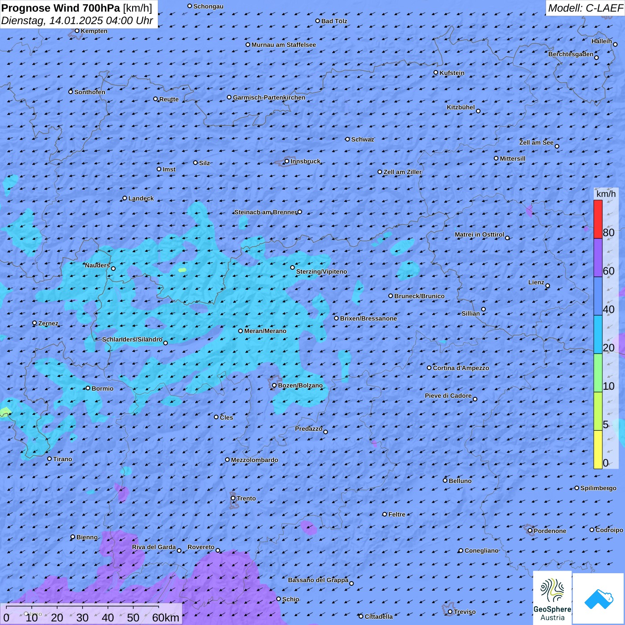Screen dimensions: 625x625
Task: Click the red color swatch above 80
Action: pos(598,219)
